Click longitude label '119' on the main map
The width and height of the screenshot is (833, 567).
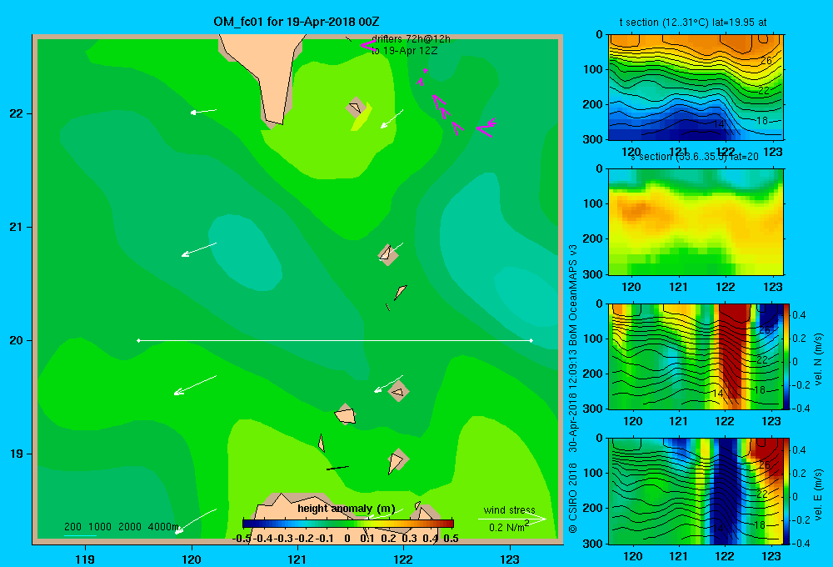coord(85,559)
